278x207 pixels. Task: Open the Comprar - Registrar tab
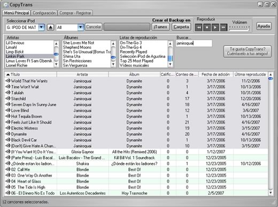(x=75, y=13)
